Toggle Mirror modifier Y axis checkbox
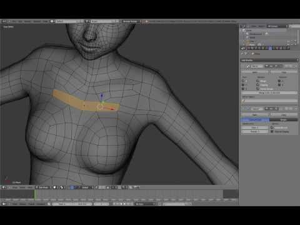This screenshot has width=300, height=225. [x=243, y=85]
